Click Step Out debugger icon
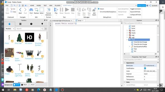Screen dimensions: 165x92 point(89,10)
